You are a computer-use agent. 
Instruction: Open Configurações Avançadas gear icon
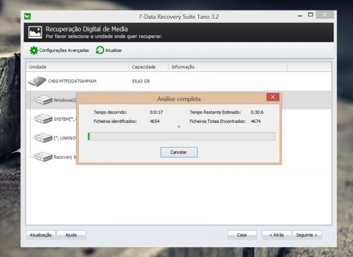click(34, 51)
